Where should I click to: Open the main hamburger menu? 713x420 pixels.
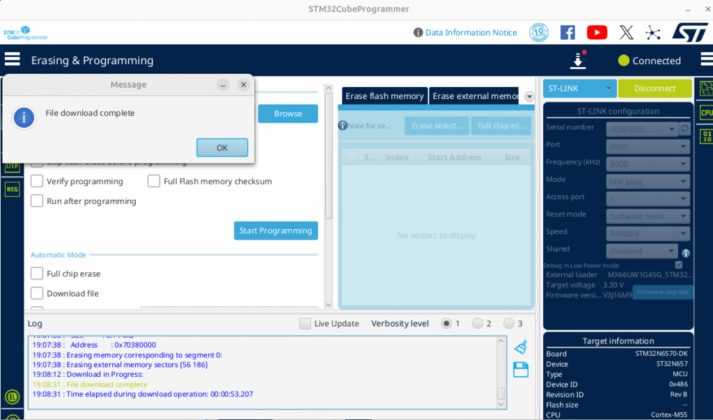tap(12, 59)
